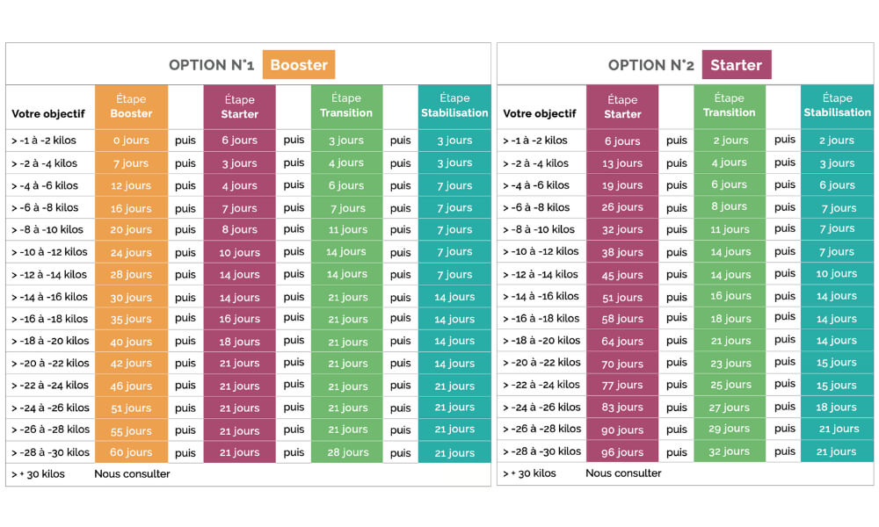Screen dimensions: 879x527
Task: Select the Étape Booster column header
Action: pos(131,106)
